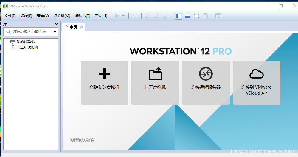Toggle the thumbnail bar view icon

click(x=187, y=16)
